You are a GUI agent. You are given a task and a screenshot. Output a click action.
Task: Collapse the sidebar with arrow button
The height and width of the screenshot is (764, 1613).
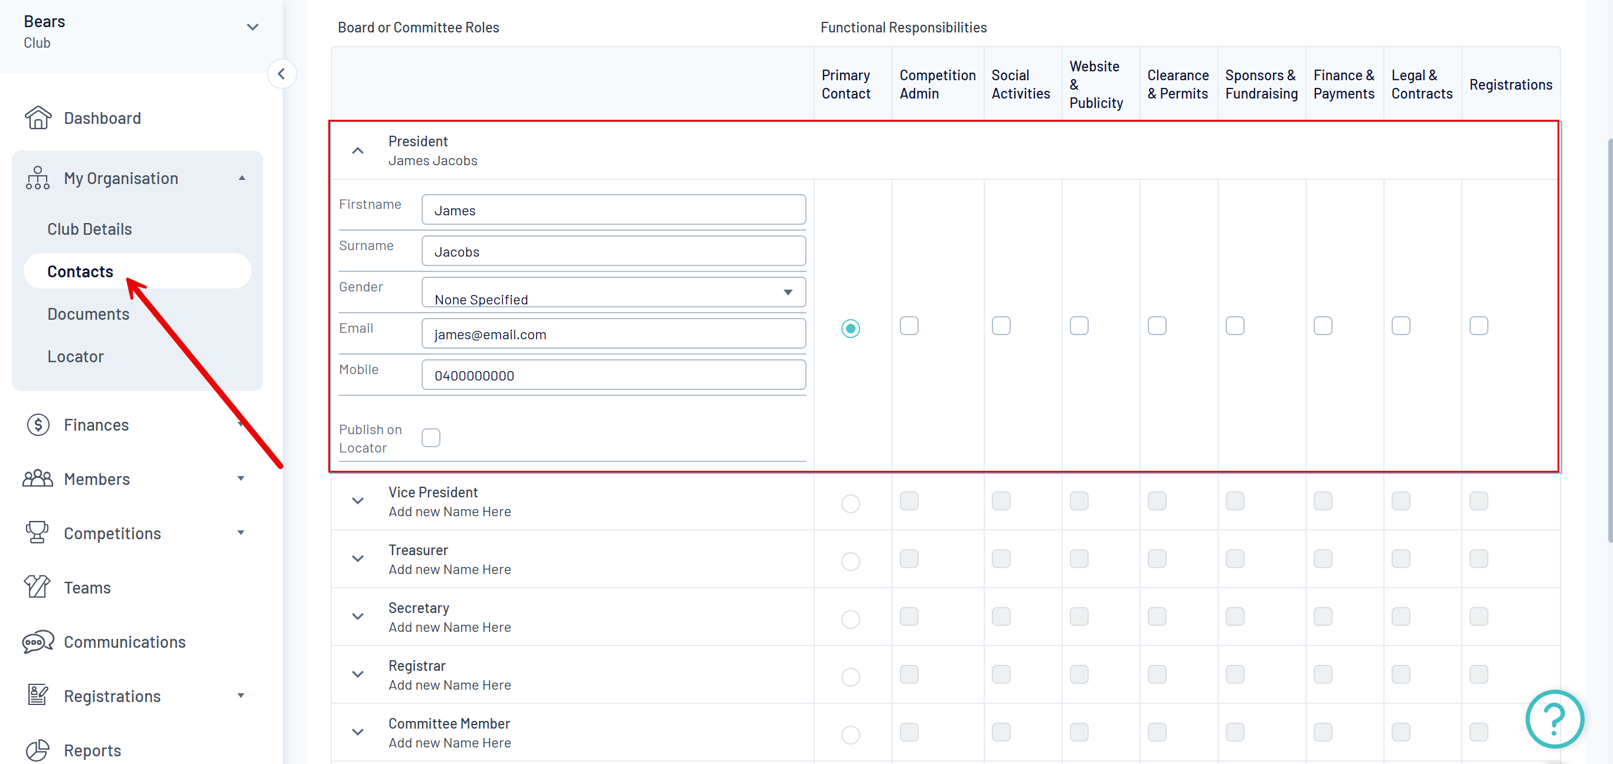pos(282,74)
